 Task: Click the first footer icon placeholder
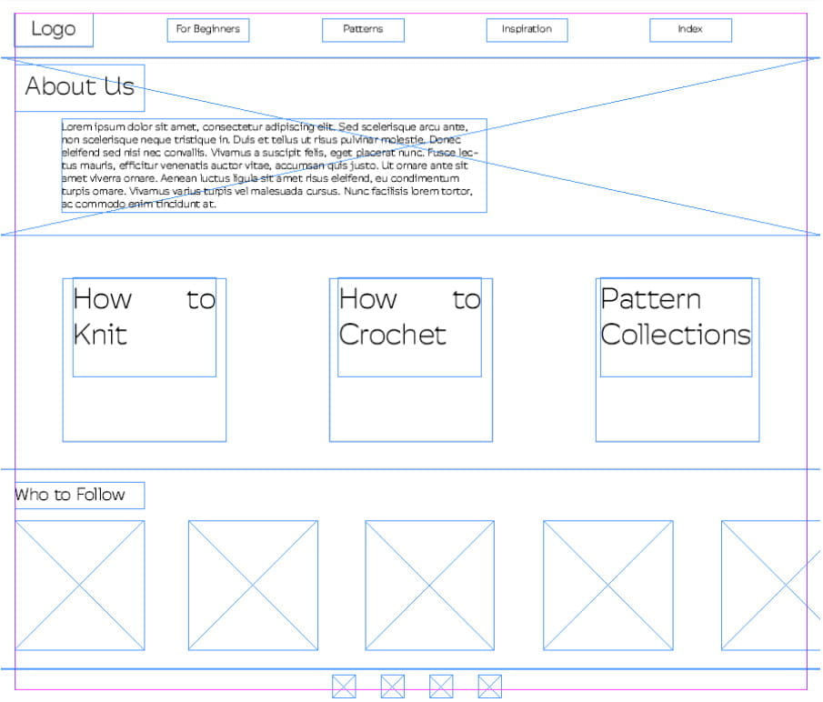pos(345,687)
